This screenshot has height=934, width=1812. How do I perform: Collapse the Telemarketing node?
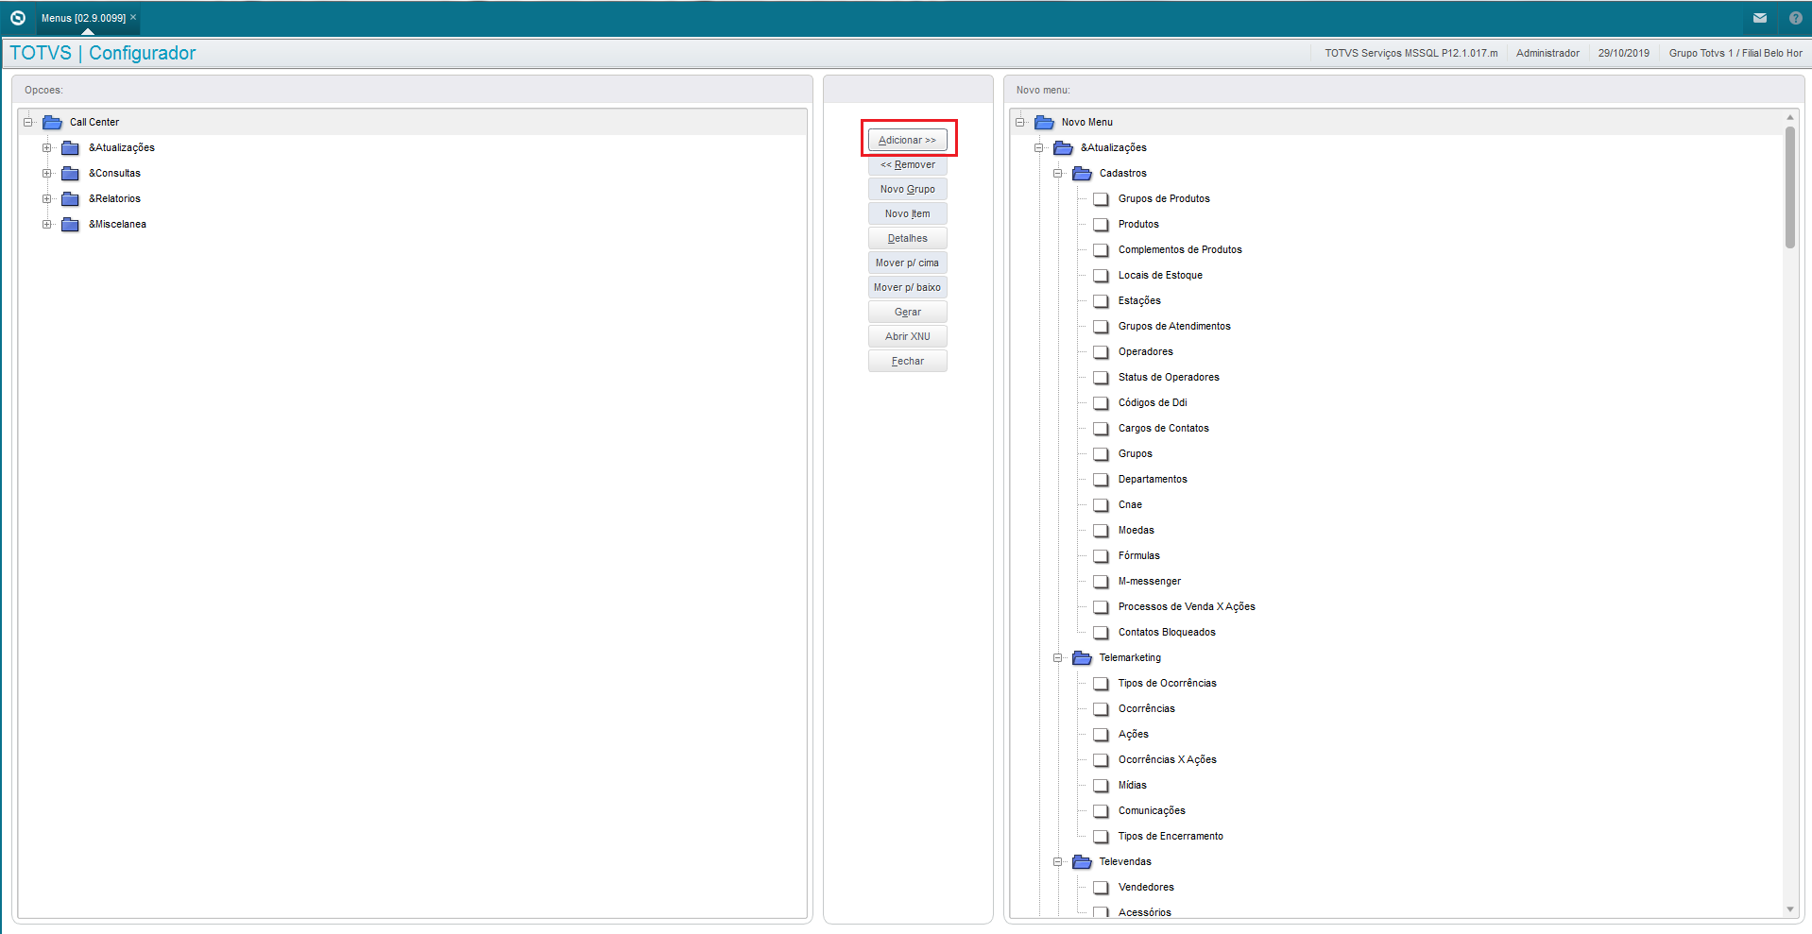1058,657
